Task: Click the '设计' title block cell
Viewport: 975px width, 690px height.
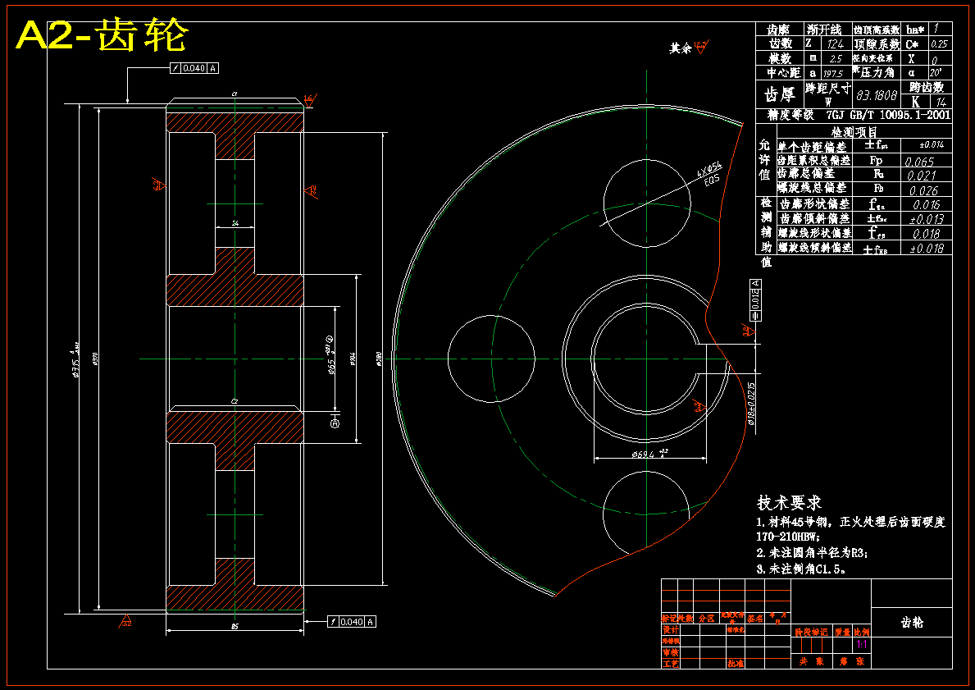Action: [670, 629]
